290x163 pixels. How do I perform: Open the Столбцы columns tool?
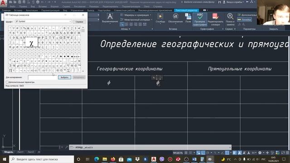[x=160, y=18]
